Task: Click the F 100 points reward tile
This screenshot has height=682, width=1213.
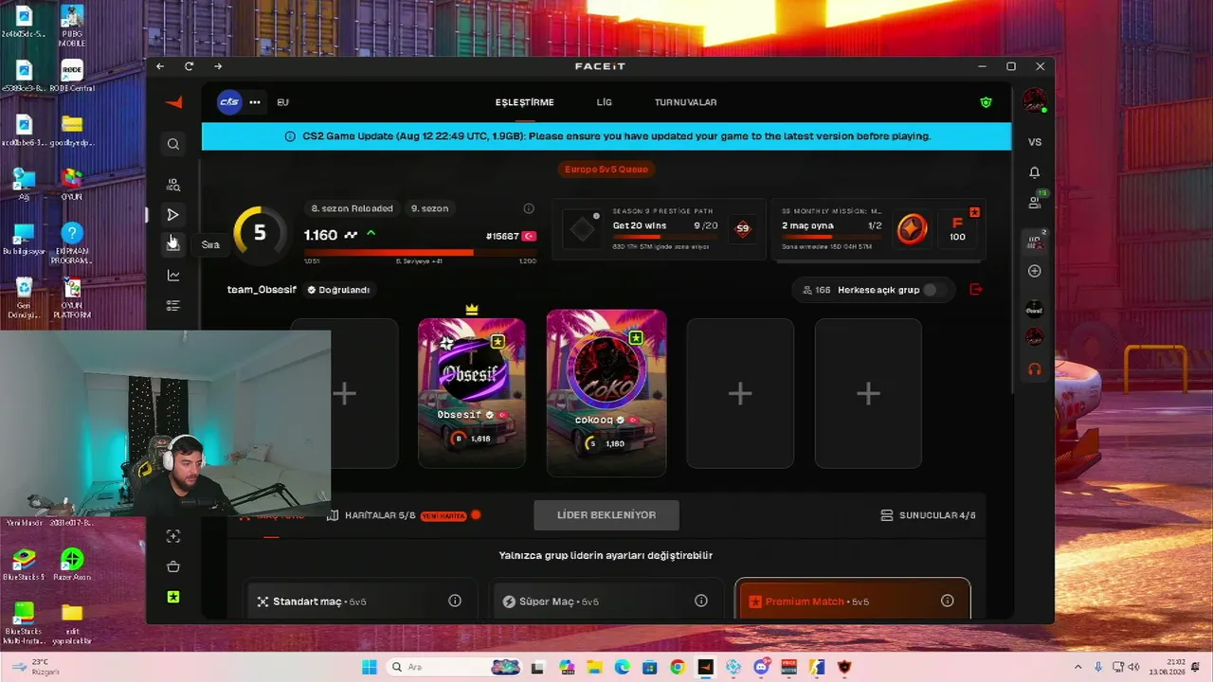Action: (x=957, y=229)
